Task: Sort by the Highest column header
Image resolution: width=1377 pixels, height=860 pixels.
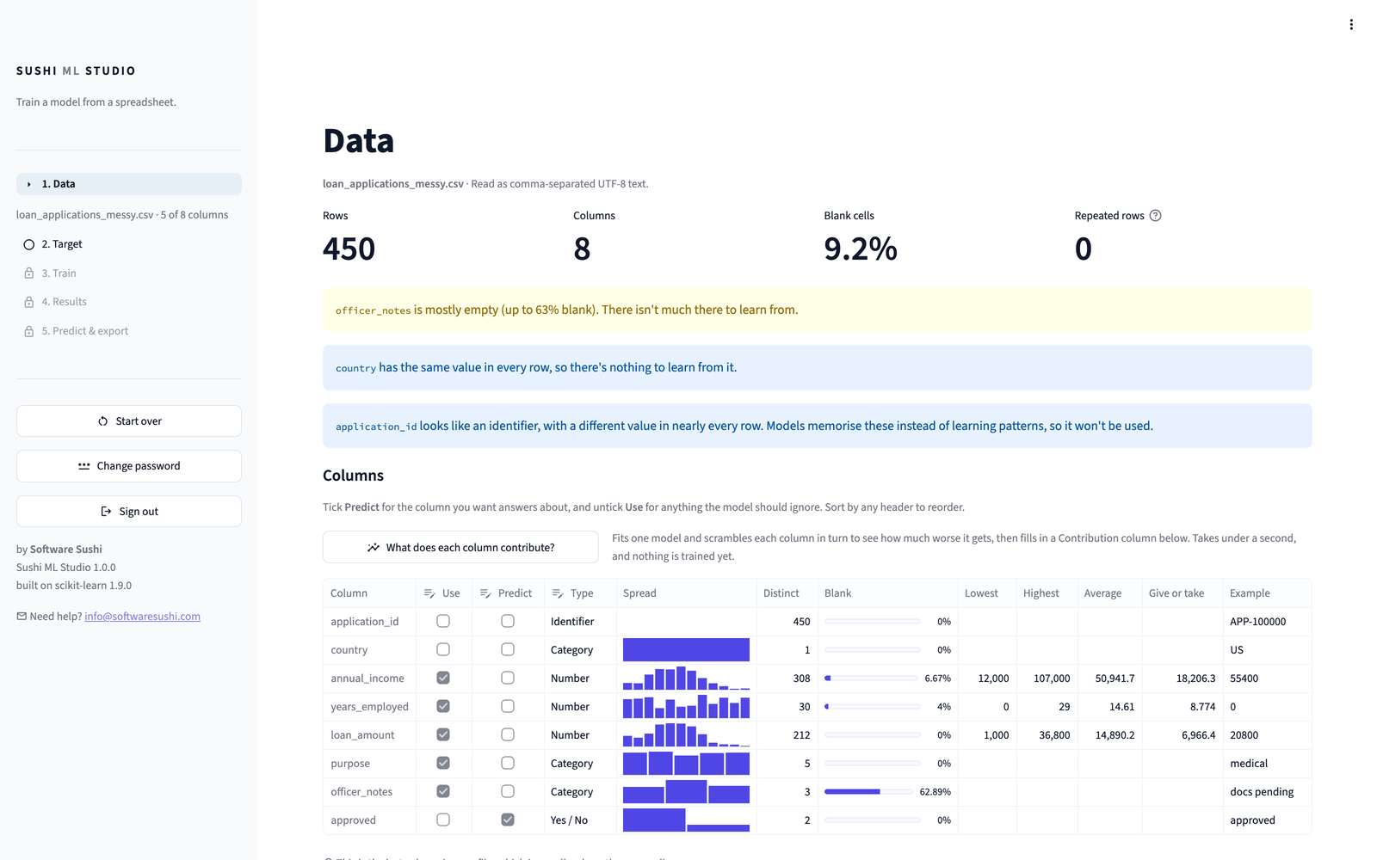Action: pyautogui.click(x=1047, y=593)
